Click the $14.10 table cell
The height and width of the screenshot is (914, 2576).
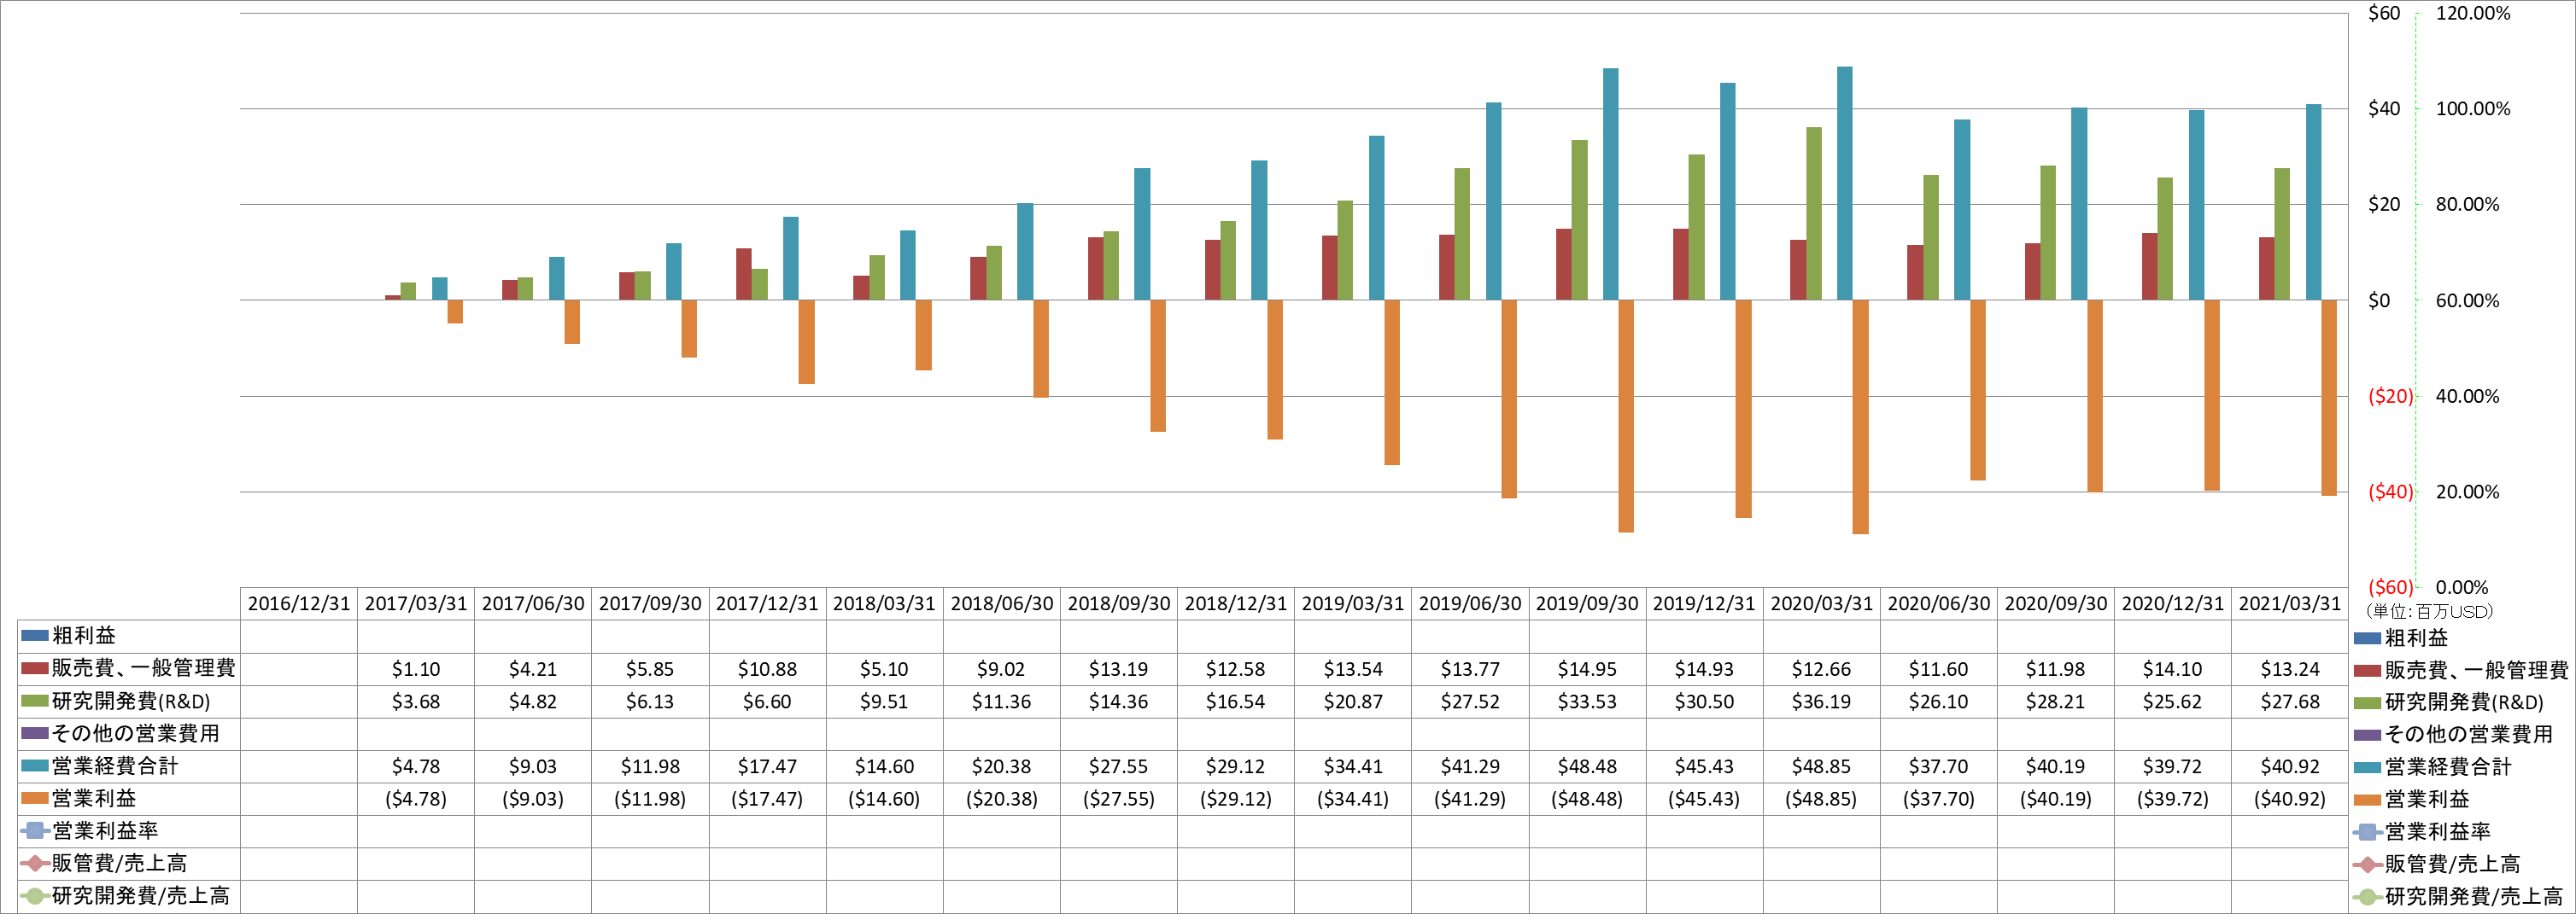pyautogui.click(x=2172, y=669)
